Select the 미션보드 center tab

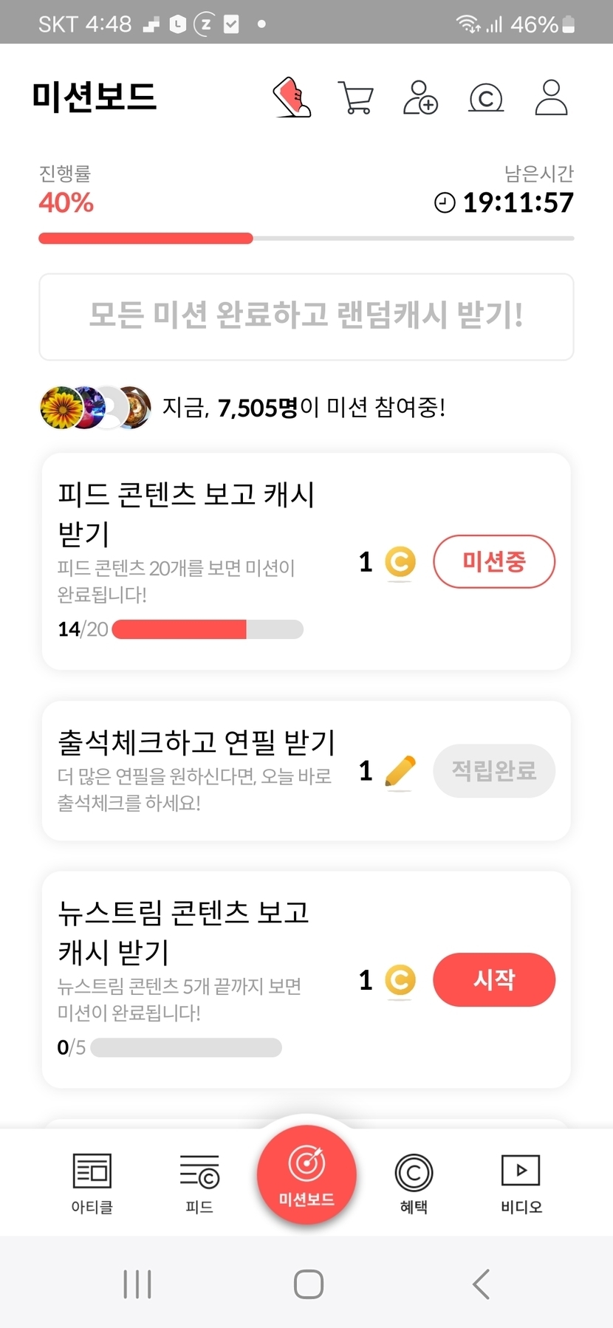(306, 1174)
